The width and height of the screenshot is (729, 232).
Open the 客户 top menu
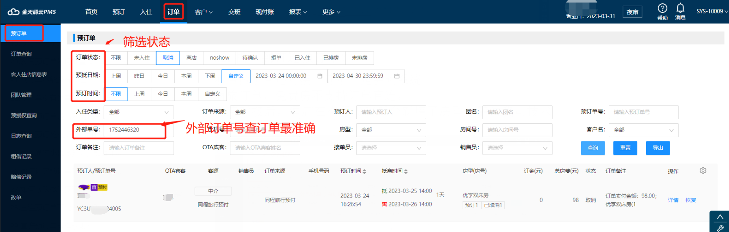(204, 12)
